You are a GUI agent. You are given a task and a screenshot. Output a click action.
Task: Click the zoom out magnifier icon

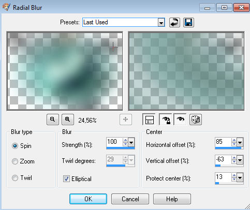point(53,119)
